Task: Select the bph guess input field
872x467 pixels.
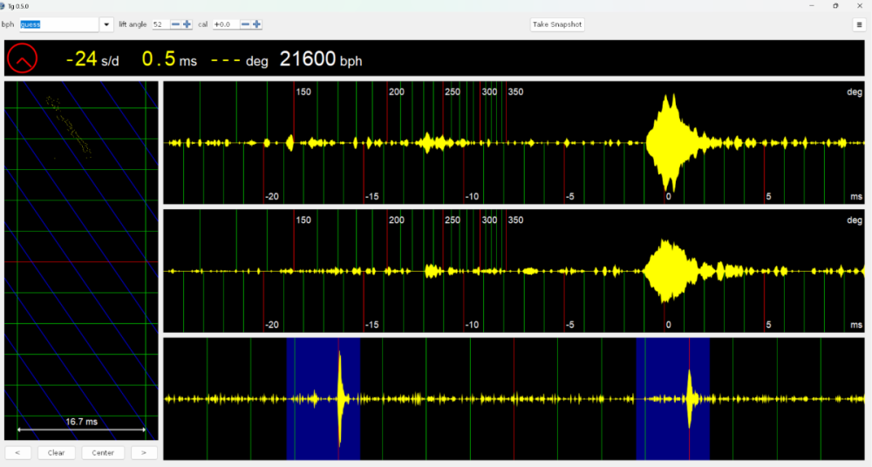Action: 59,24
